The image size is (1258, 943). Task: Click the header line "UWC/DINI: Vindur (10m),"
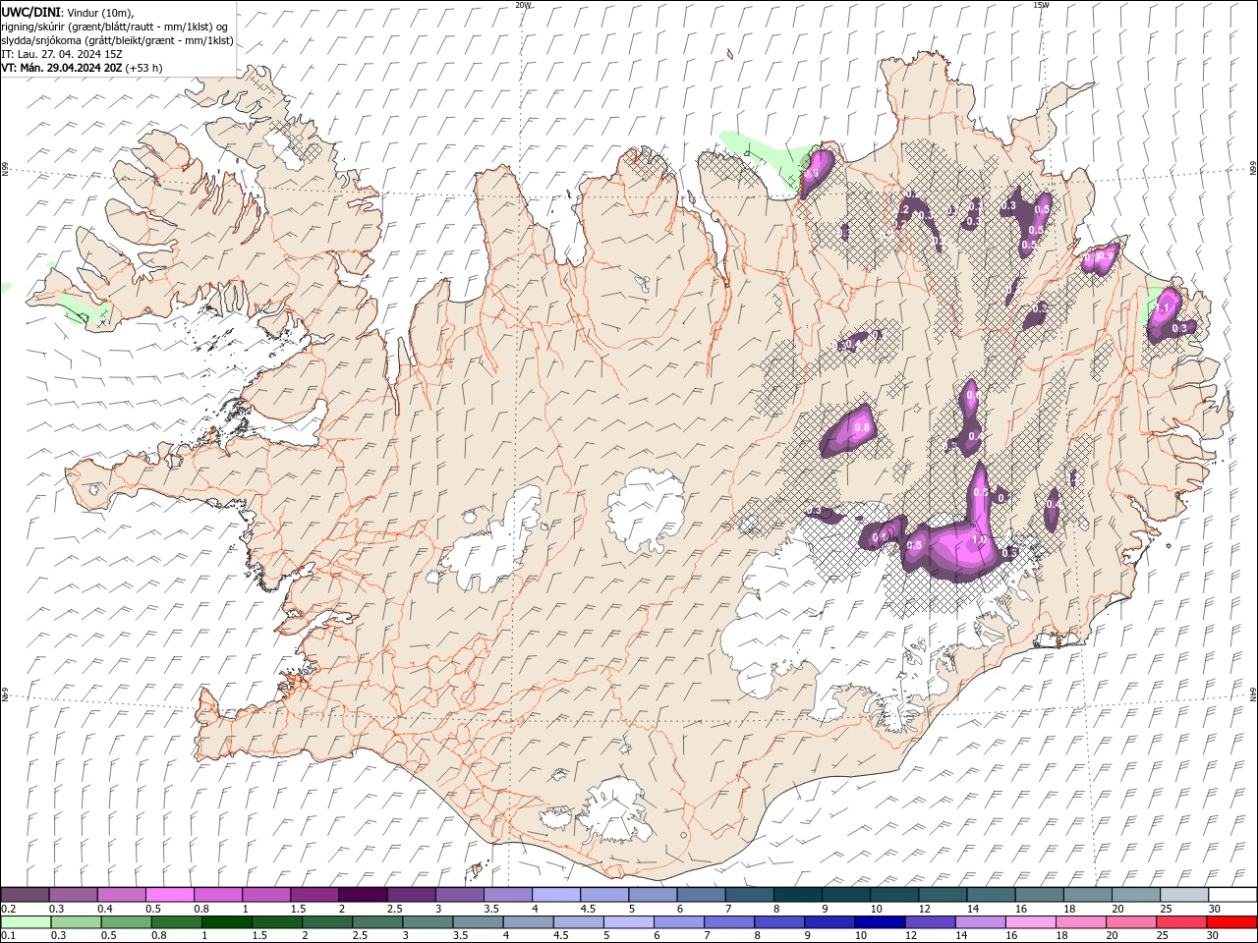coord(69,12)
